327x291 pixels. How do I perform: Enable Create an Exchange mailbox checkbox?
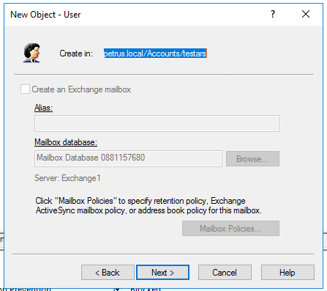[x=25, y=89]
